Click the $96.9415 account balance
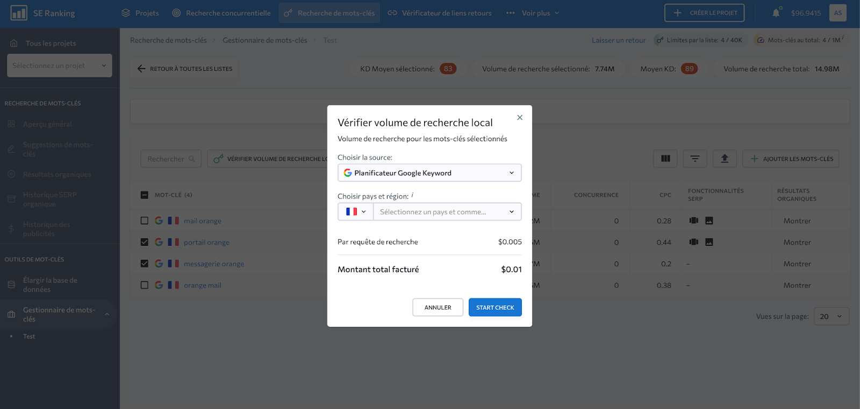The image size is (860, 409). coord(806,13)
